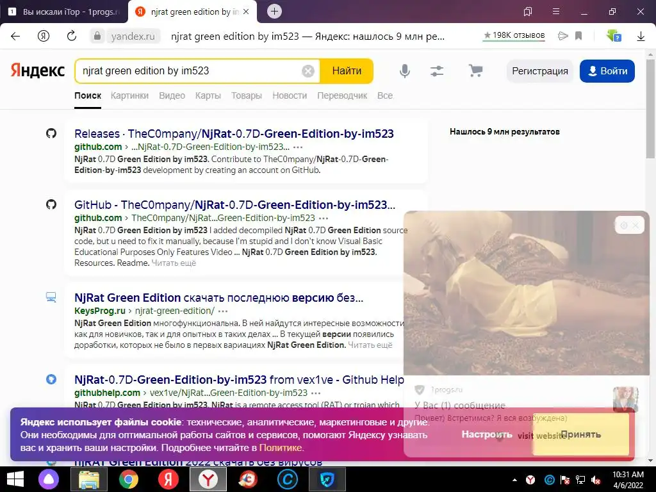656x492 pixels.
Task: Click the GitHub favicon of Releases result
Action: tap(51, 133)
